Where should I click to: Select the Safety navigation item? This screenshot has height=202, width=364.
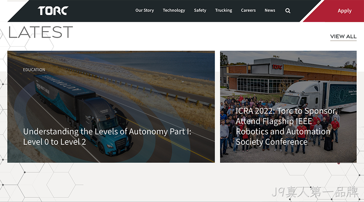point(200,11)
